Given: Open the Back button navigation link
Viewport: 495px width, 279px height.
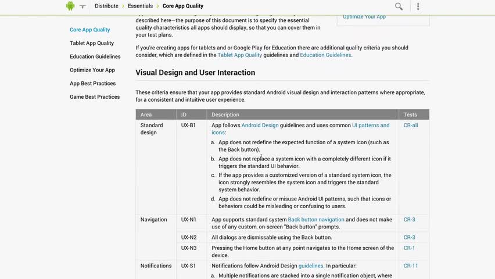Looking at the screenshot, I should click(316, 220).
